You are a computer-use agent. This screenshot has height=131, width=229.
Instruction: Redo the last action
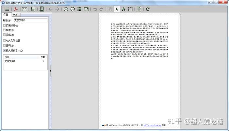tap(101, 9)
